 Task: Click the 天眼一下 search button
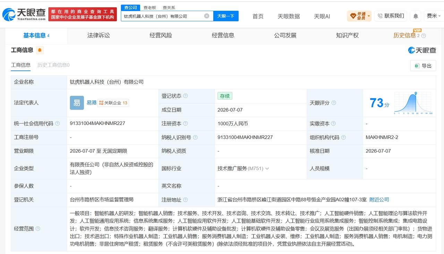click(x=226, y=16)
